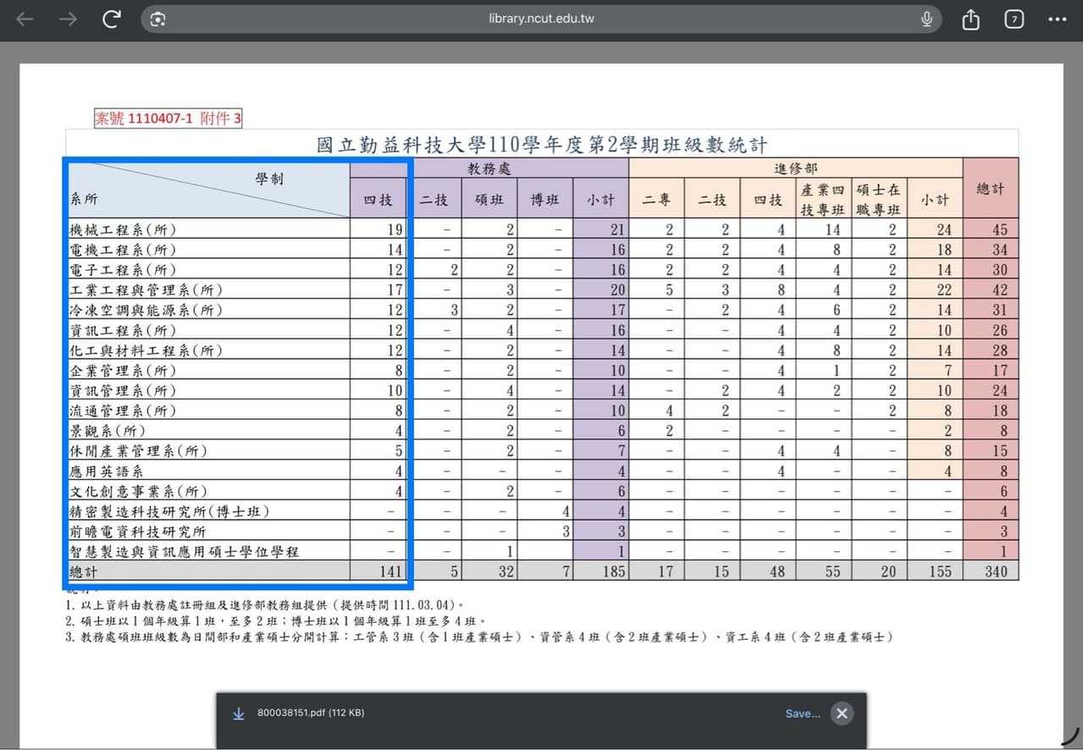Image resolution: width=1083 pixels, height=750 pixels.
Task: Open the three-dot browser menu
Action: coord(1058,19)
